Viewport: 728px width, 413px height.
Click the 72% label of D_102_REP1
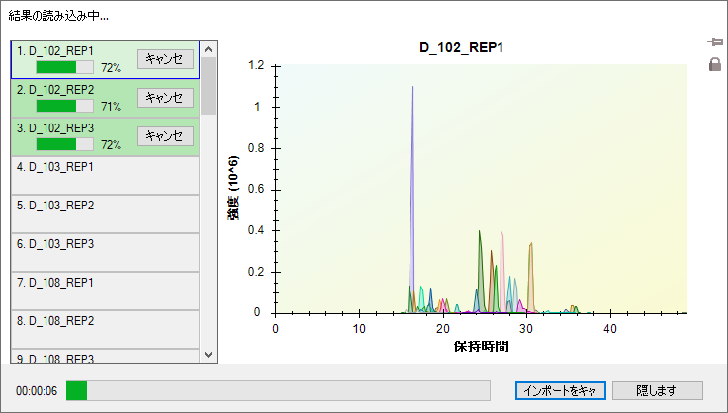pos(111,67)
